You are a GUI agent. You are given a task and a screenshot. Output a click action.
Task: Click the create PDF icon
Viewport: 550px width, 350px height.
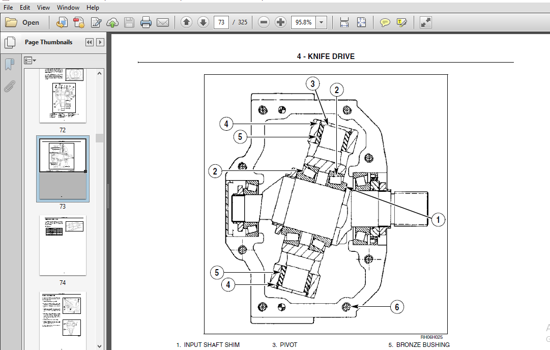coord(78,22)
